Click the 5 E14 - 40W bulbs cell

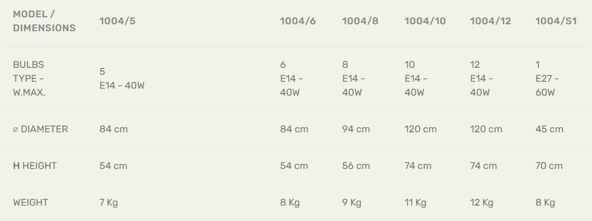coord(122,79)
